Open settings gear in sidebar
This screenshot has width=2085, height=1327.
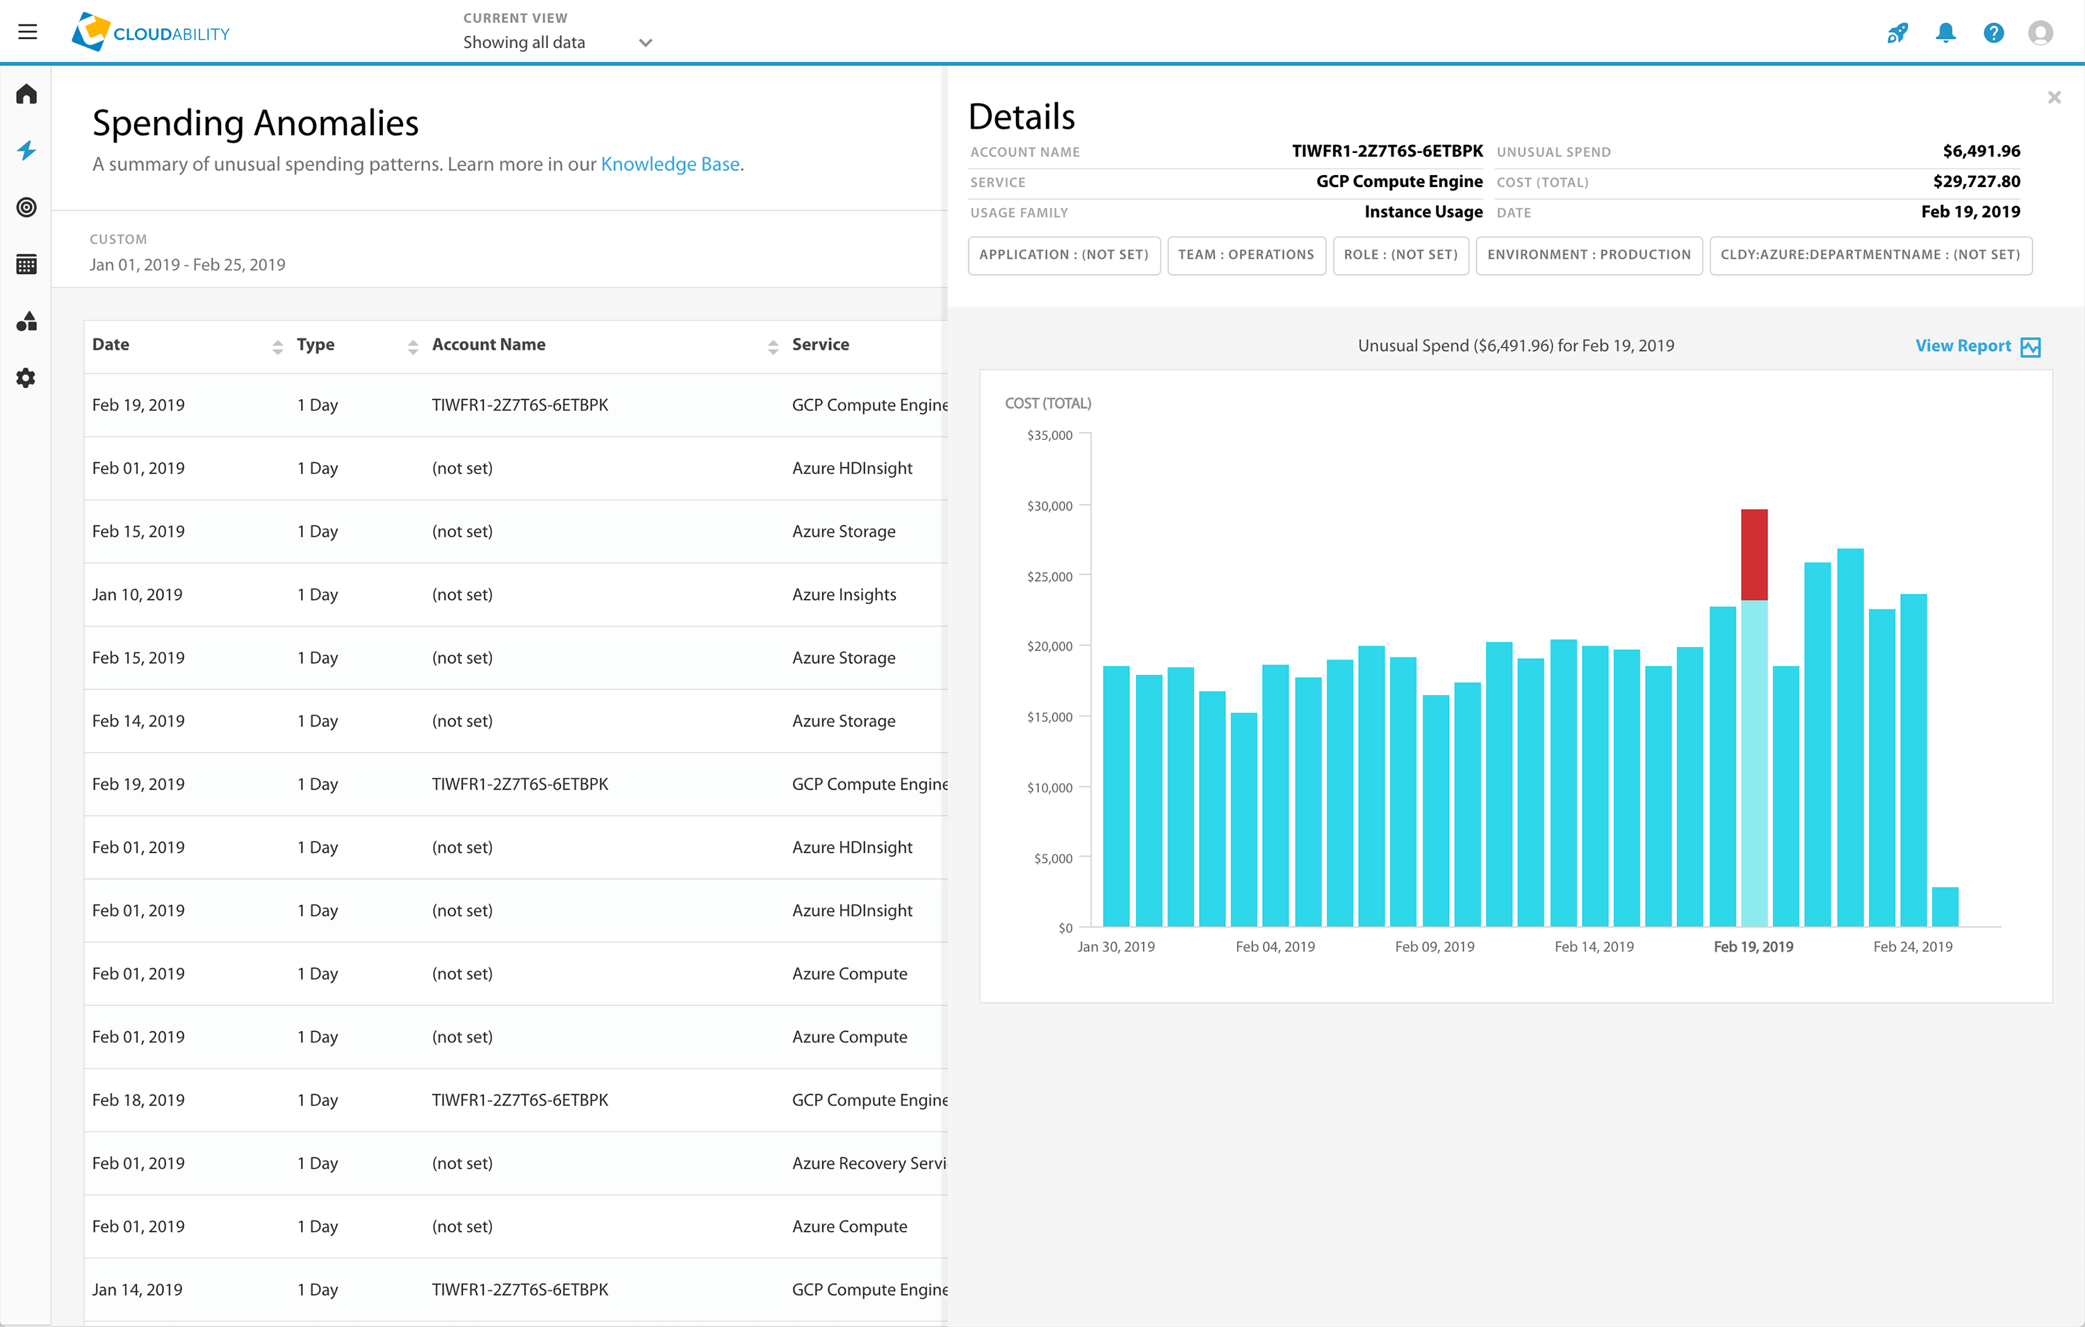tap(27, 377)
